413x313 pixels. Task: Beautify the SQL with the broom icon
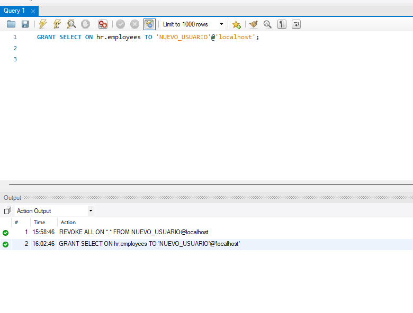pos(254,24)
